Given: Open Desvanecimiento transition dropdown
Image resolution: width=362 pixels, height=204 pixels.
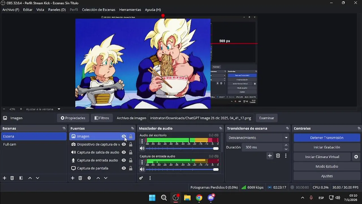Looking at the screenshot, I should click(258, 138).
